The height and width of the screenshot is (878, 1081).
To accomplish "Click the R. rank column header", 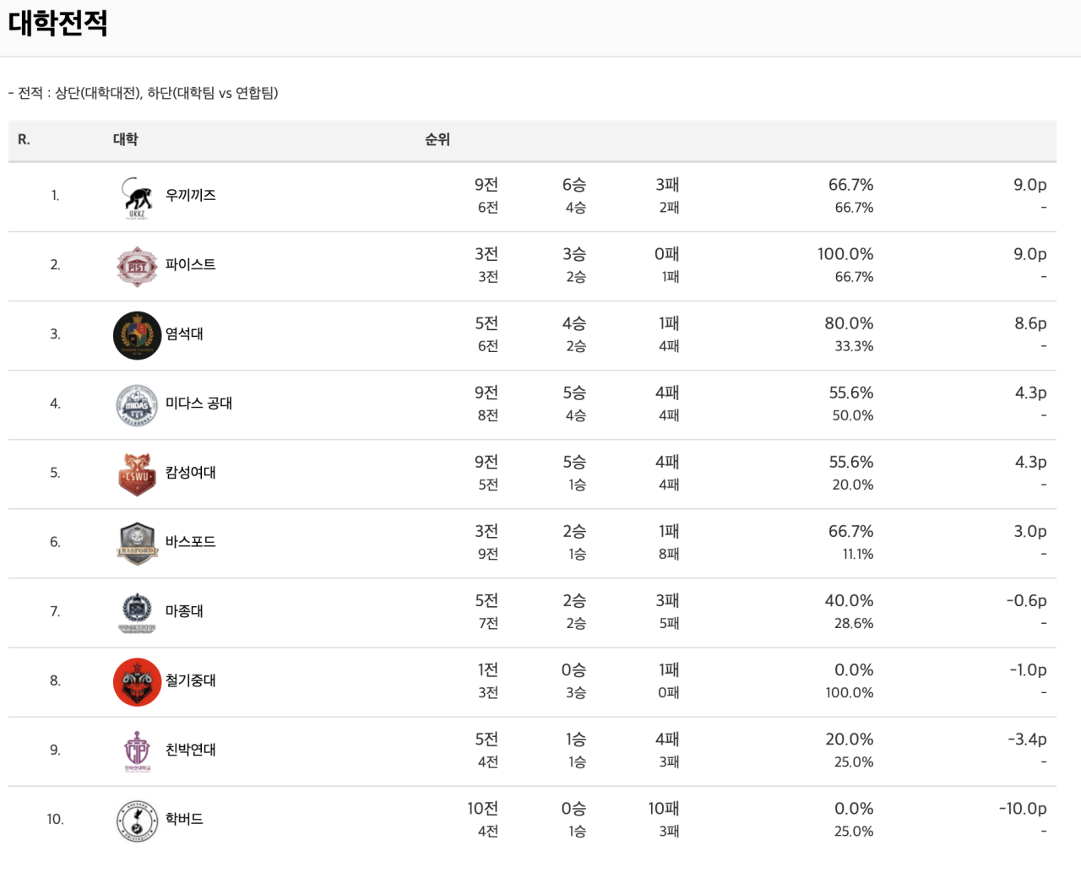I will [24, 139].
